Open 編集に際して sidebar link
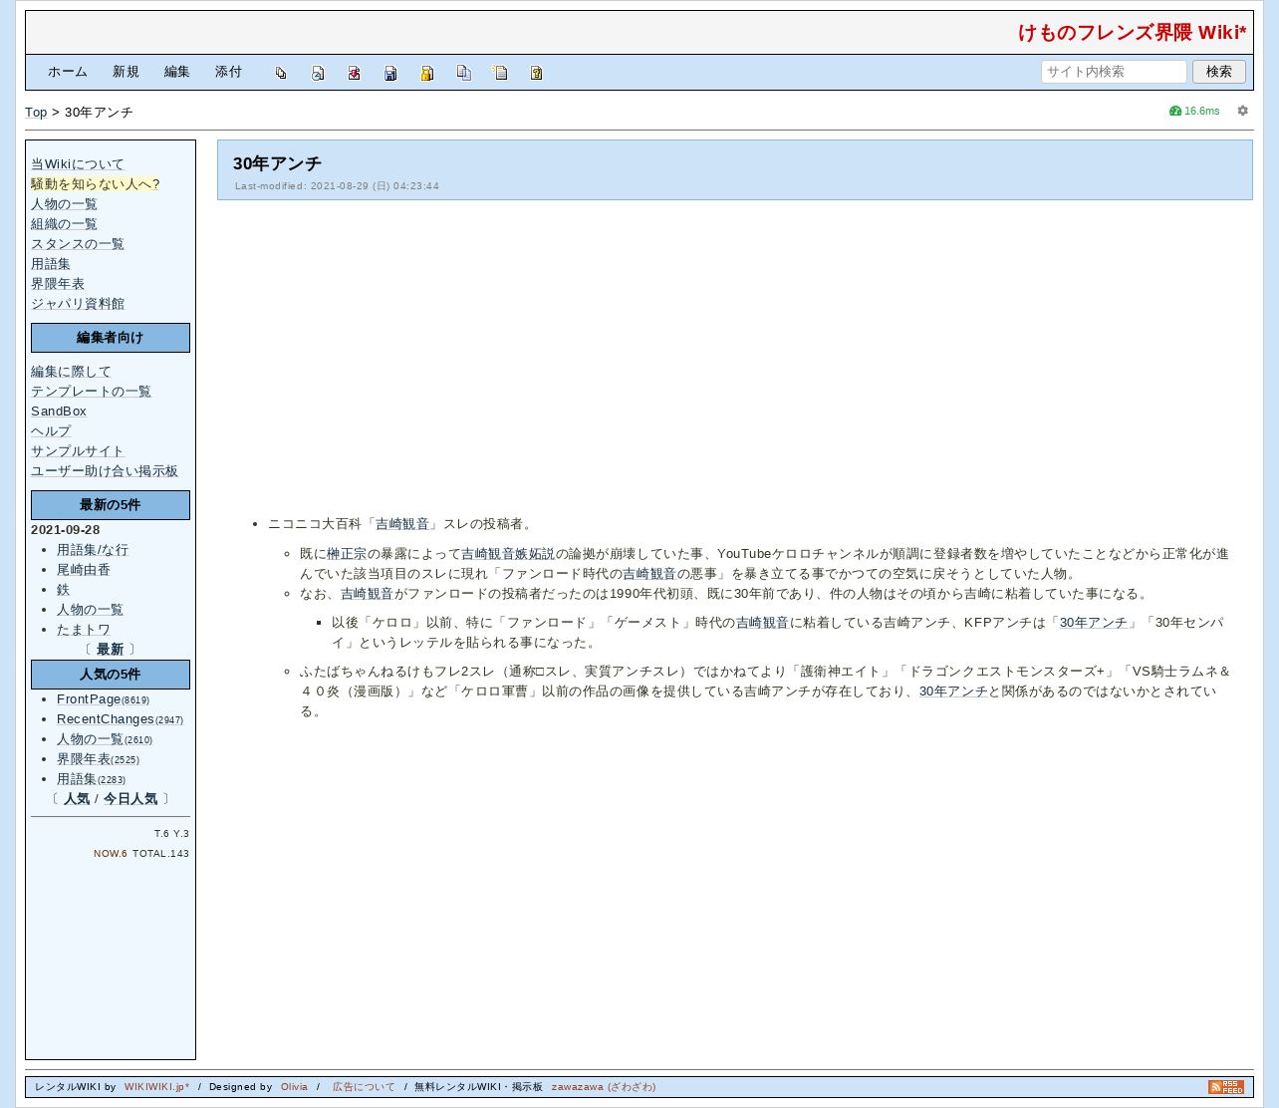1279x1108 pixels. pyautogui.click(x=71, y=372)
